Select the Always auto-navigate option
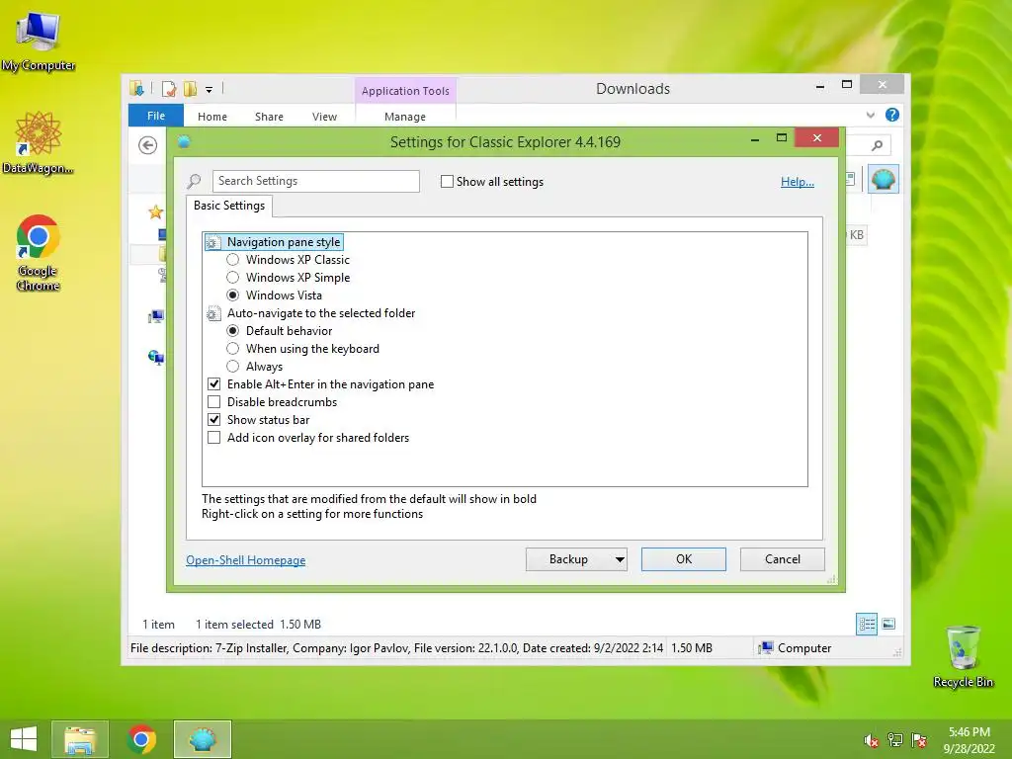This screenshot has width=1012, height=759. click(233, 367)
